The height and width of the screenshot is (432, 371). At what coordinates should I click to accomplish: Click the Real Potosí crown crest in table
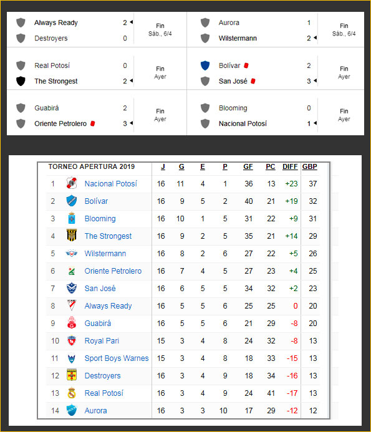[x=72, y=393]
